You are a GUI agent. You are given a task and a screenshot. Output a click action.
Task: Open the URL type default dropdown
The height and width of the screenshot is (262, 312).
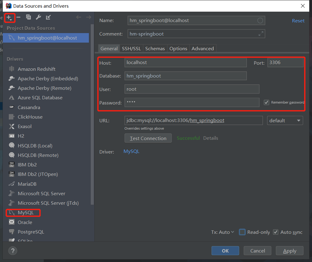[x=285, y=120]
